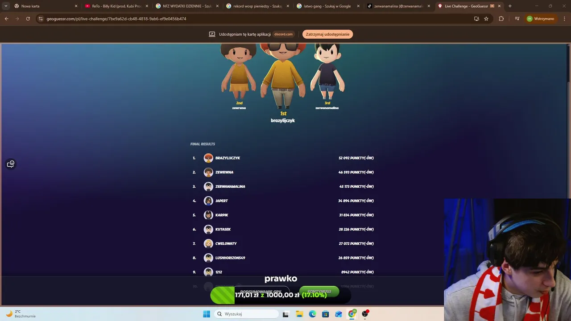Click the address bar URL field
The width and height of the screenshot is (571, 321).
(x=254, y=19)
